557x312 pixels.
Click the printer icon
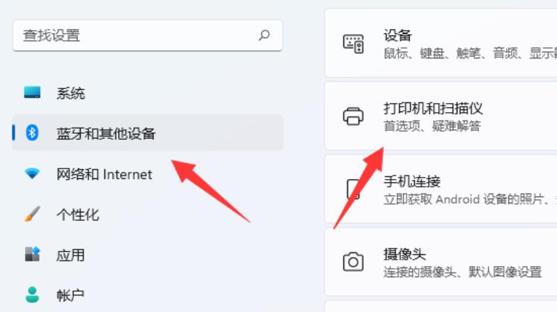coord(353,116)
